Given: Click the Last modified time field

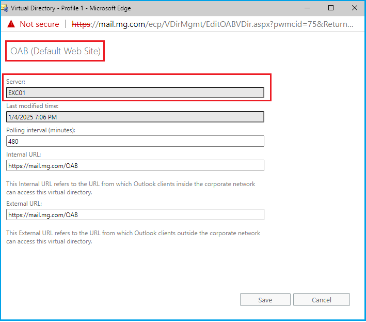Looking at the screenshot, I should coord(135,117).
